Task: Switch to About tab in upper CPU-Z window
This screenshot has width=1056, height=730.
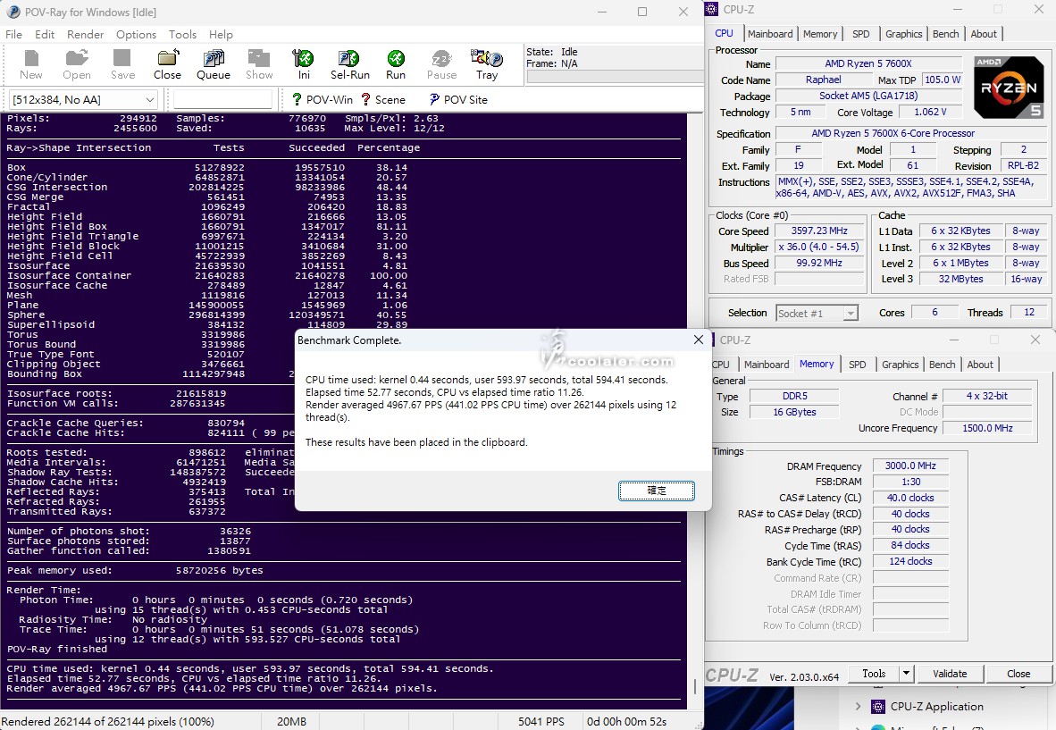Action: pos(984,34)
